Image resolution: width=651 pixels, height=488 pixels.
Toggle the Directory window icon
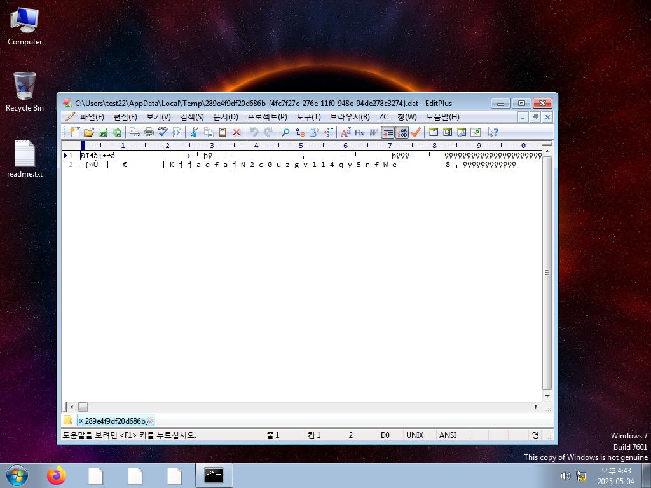point(434,132)
